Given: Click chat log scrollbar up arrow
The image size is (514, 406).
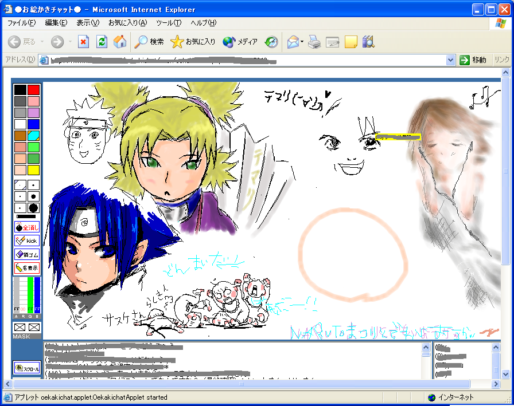Looking at the screenshot, I should (x=426, y=347).
